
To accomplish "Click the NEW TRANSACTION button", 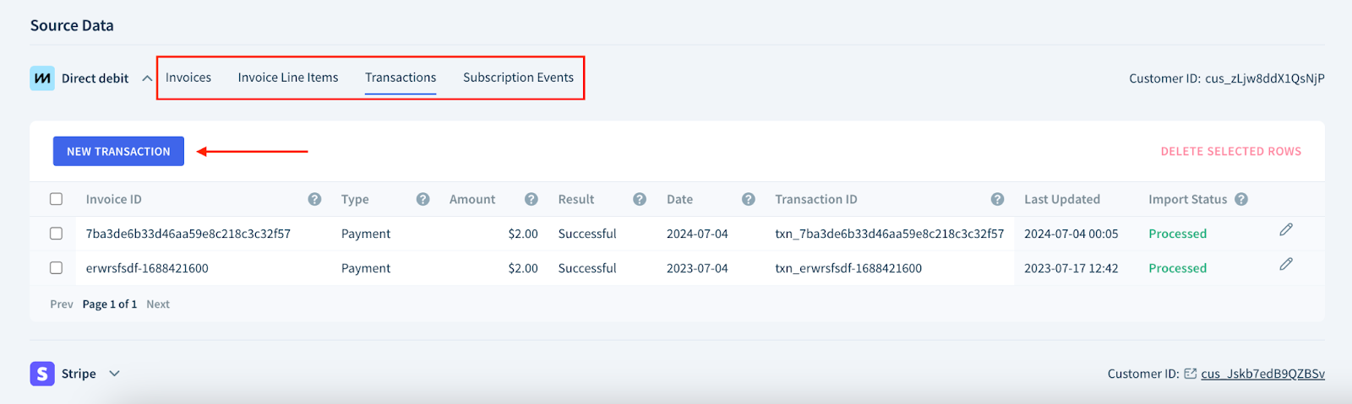I will [x=118, y=152].
